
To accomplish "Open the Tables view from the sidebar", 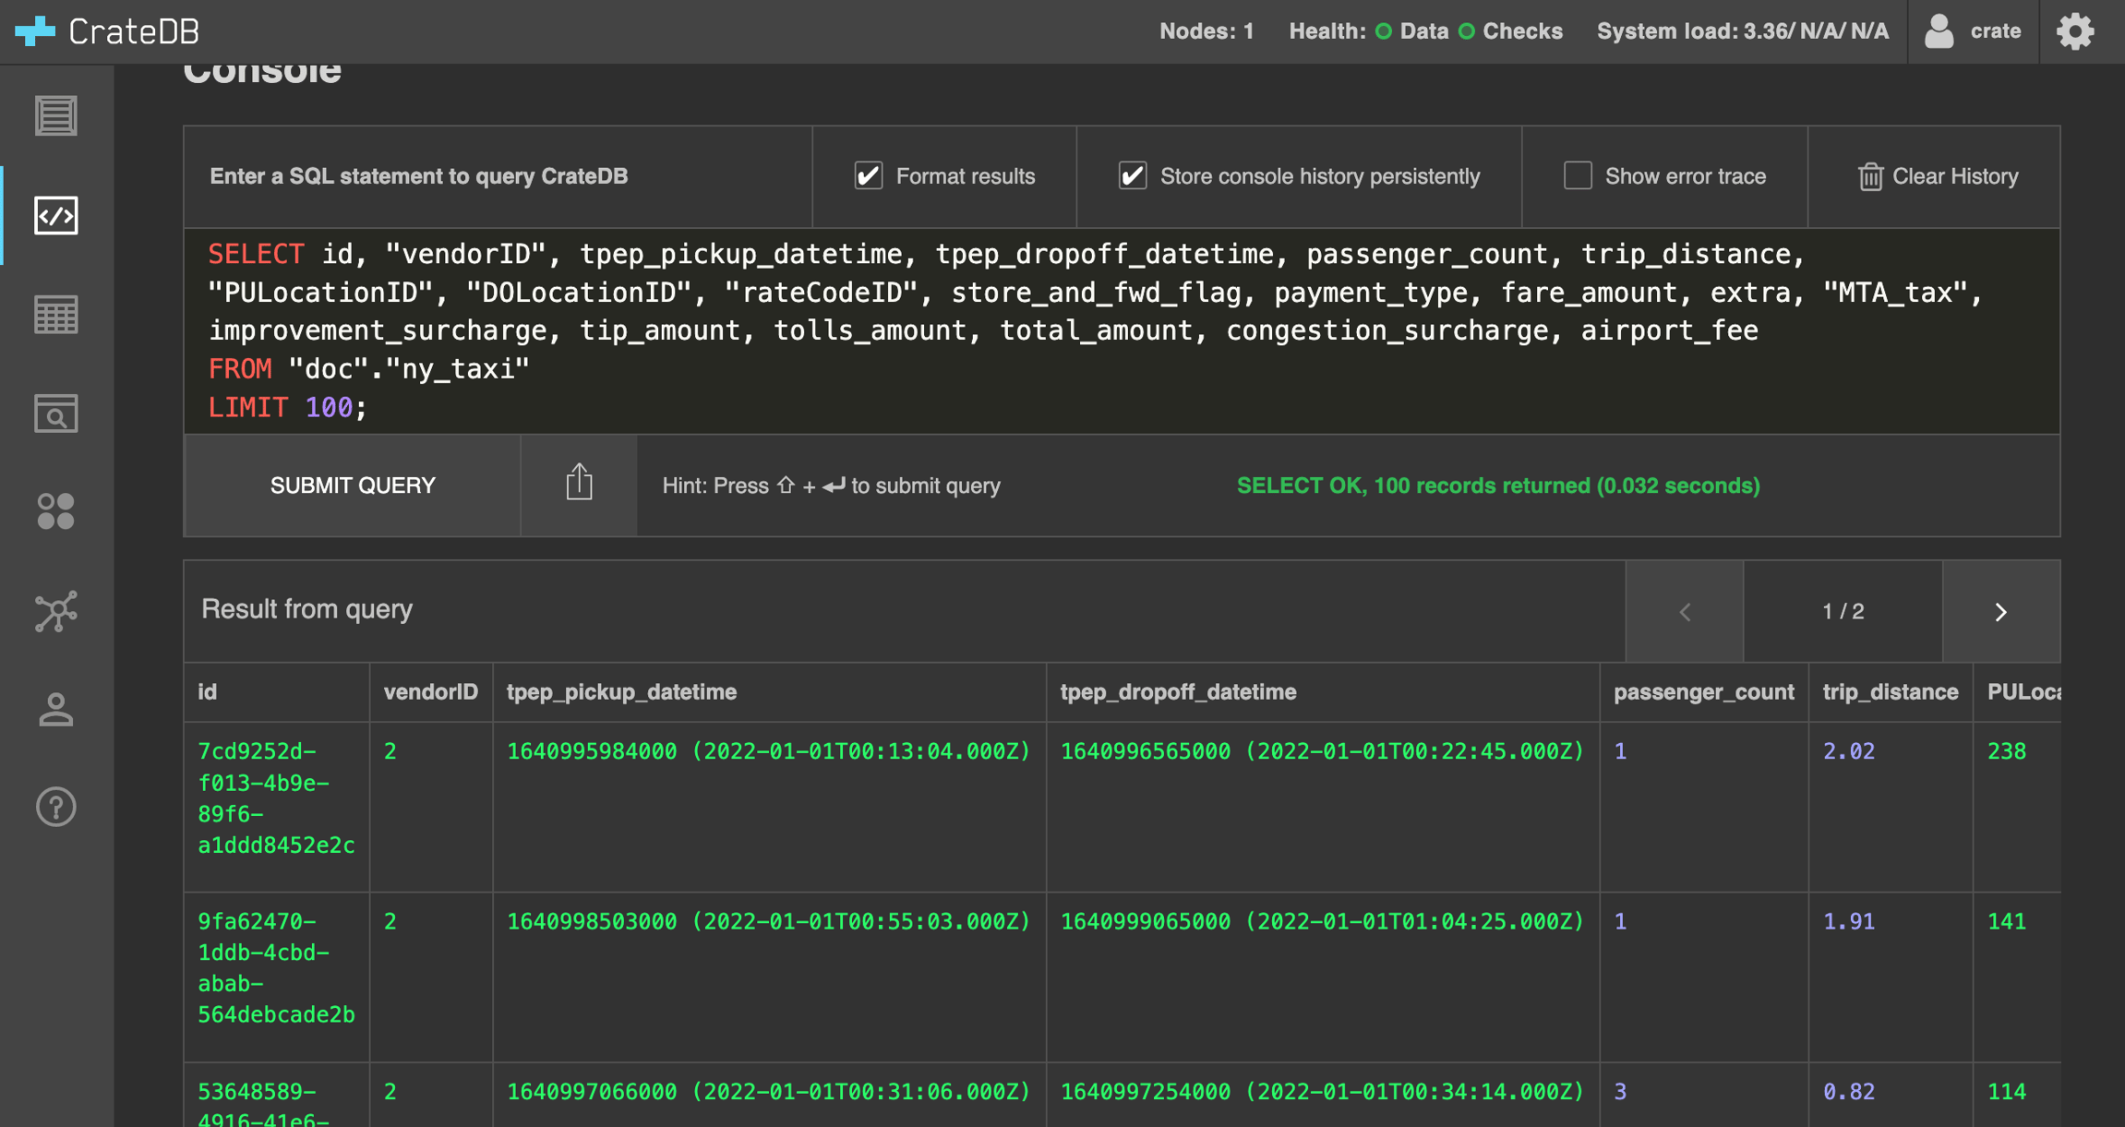I will (55, 314).
